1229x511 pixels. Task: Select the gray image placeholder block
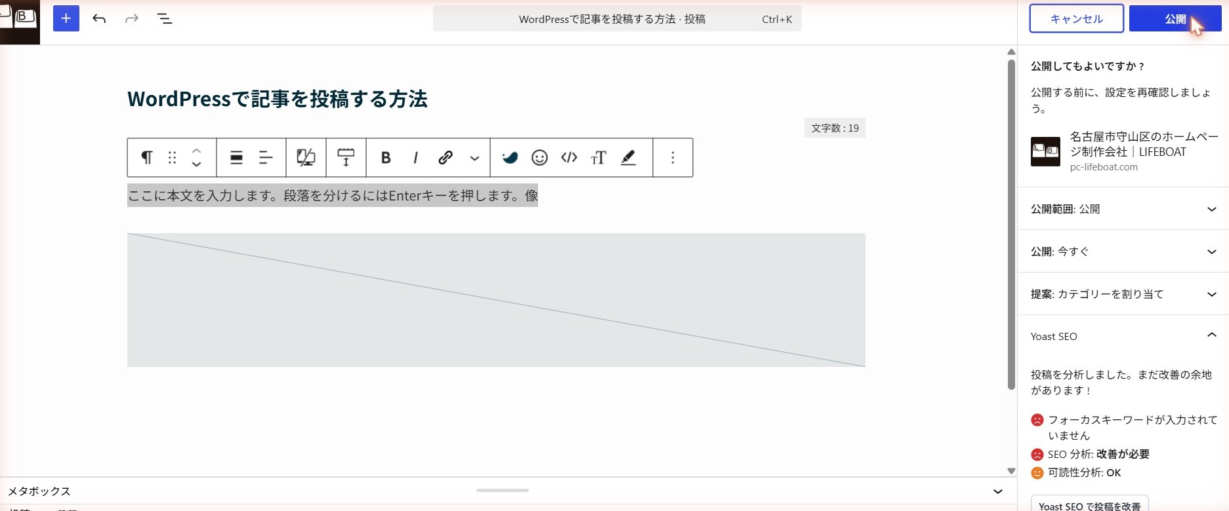pos(496,300)
